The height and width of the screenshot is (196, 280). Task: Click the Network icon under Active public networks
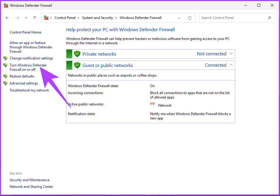click(152, 104)
